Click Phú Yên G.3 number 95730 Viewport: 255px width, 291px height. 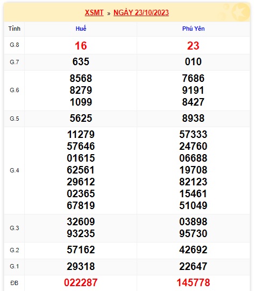click(x=193, y=233)
